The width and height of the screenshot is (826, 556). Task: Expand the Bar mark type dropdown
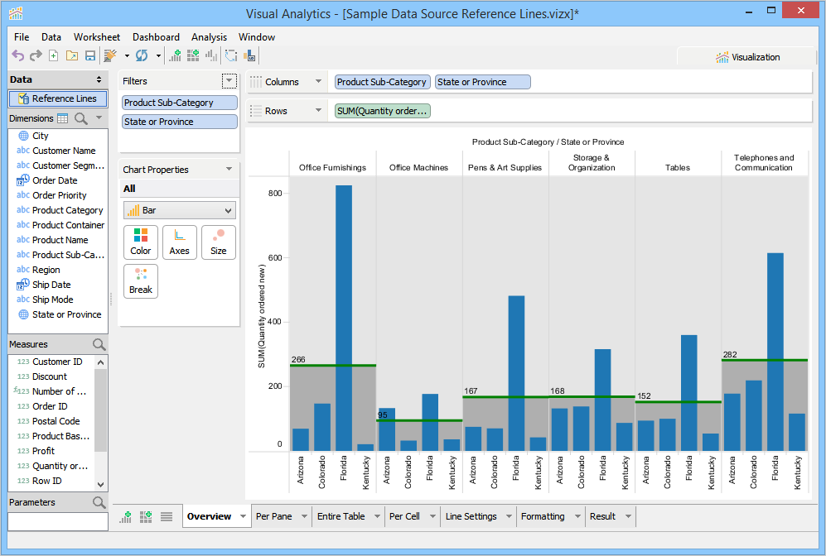coord(229,211)
